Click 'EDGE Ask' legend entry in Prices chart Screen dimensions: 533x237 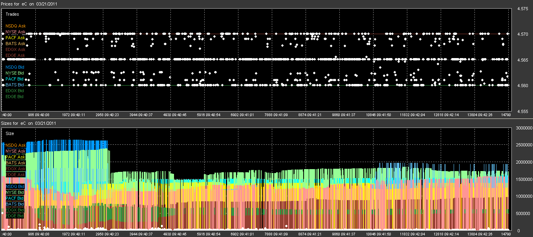16,55
